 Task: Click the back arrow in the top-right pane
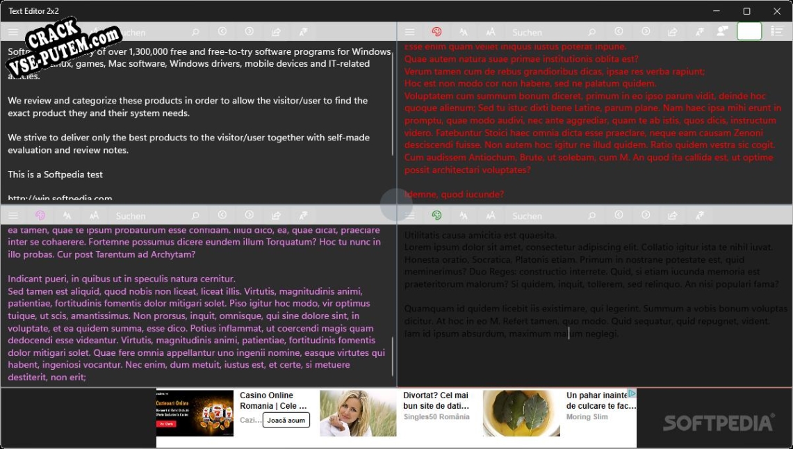619,31
